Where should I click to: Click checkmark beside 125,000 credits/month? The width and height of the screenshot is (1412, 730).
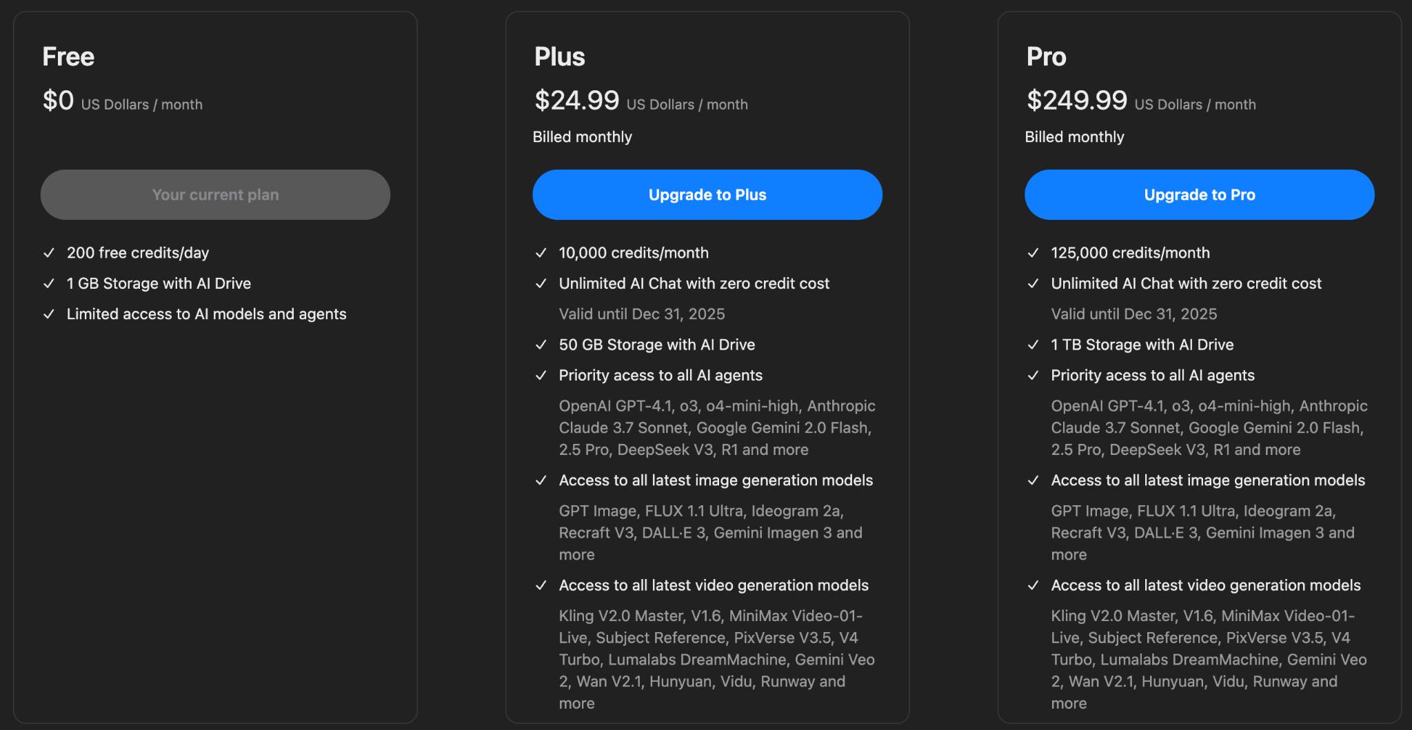[1033, 253]
